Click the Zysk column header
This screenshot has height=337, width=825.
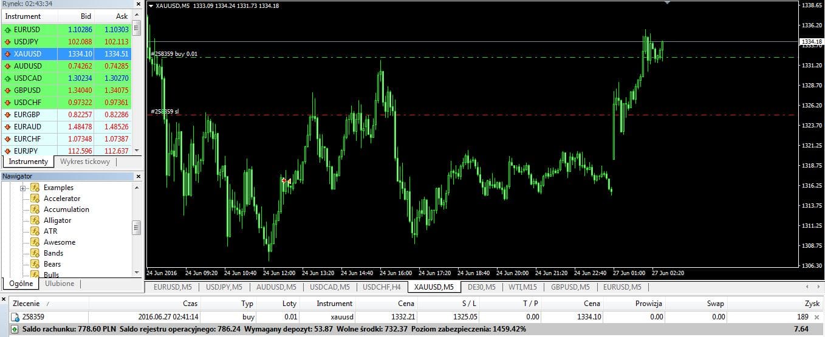(x=811, y=303)
